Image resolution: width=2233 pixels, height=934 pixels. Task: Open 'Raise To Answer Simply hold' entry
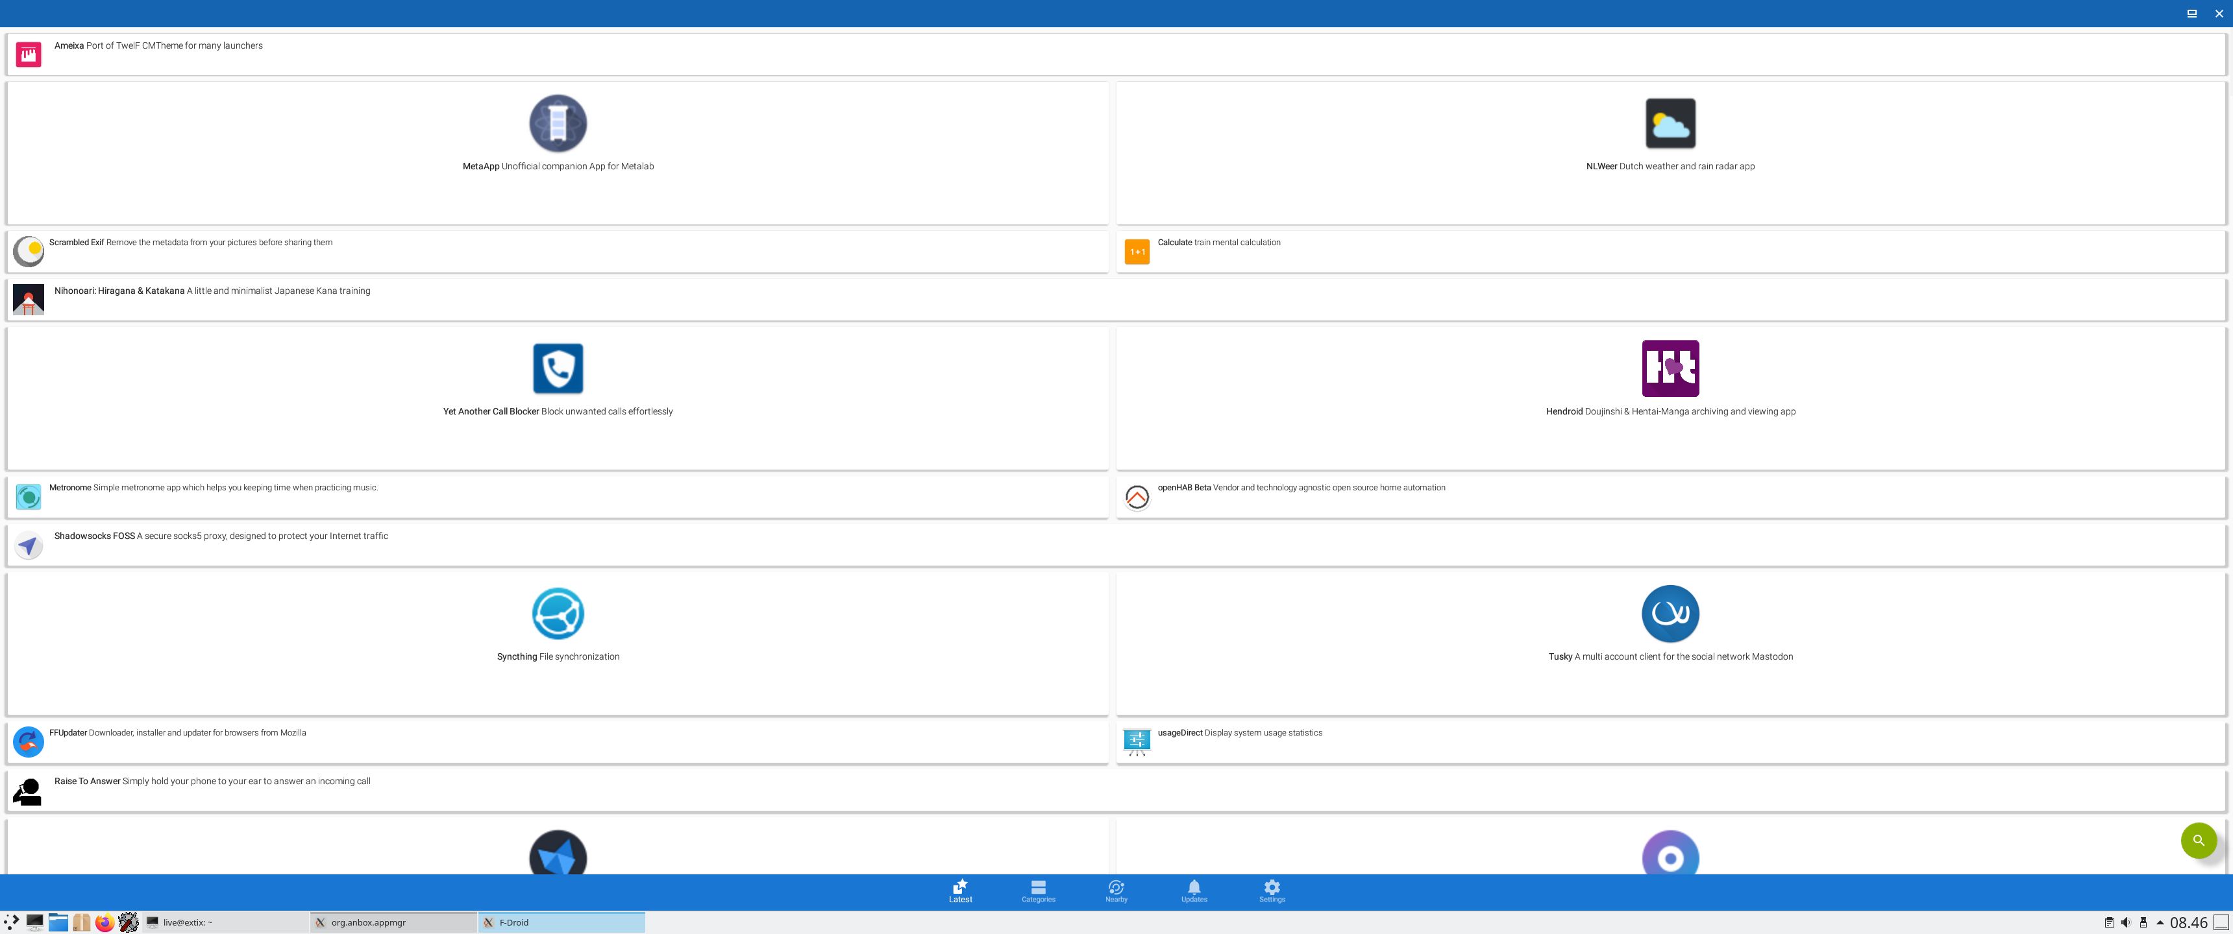[x=1116, y=790]
